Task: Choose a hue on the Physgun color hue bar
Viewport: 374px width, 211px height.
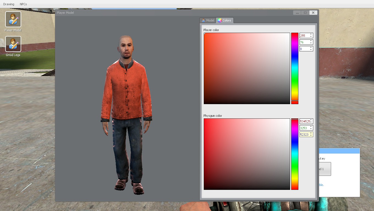Action: (x=295, y=154)
